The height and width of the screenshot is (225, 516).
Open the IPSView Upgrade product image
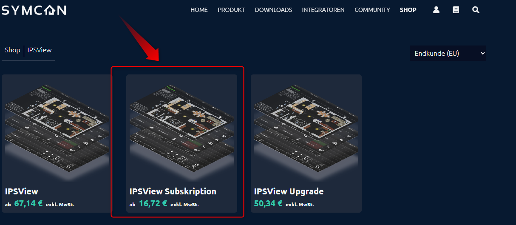(306, 128)
